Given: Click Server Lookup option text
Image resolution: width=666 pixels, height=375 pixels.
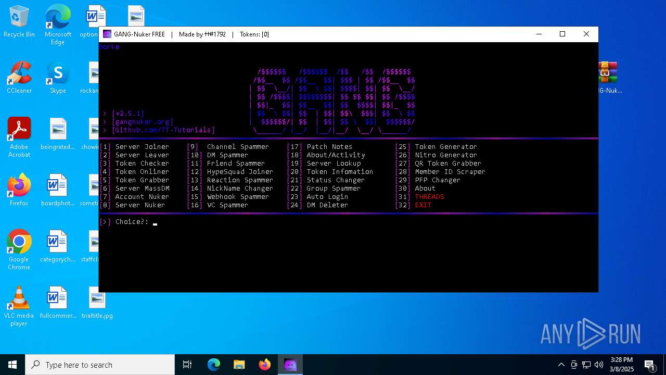Looking at the screenshot, I should [334, 164].
